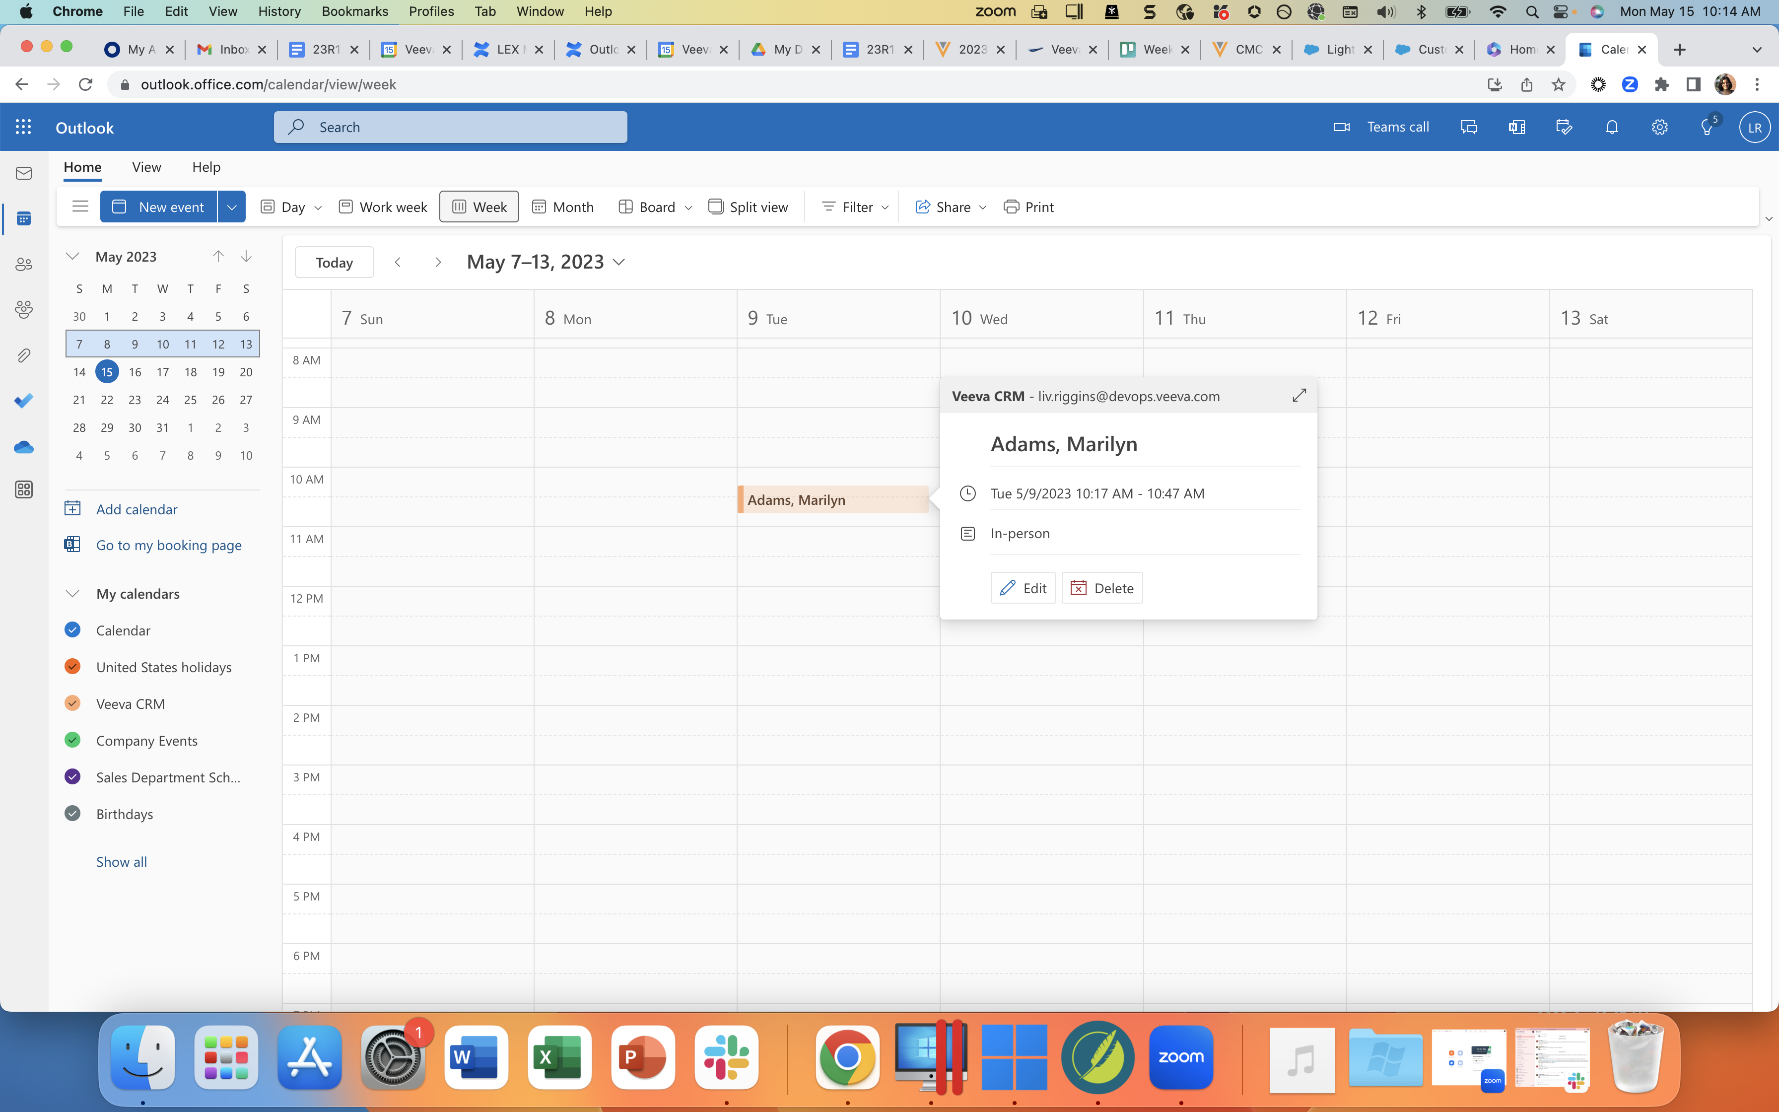The width and height of the screenshot is (1779, 1112).
Task: Open the Settings gear in Outlook header
Action: pyautogui.click(x=1659, y=127)
